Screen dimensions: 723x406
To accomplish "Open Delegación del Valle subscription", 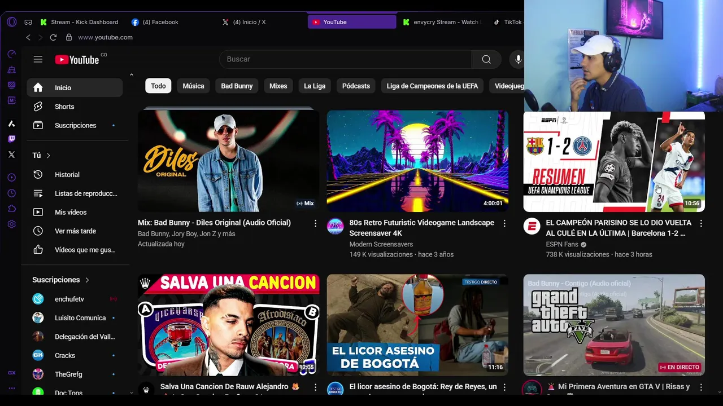I will (x=75, y=337).
